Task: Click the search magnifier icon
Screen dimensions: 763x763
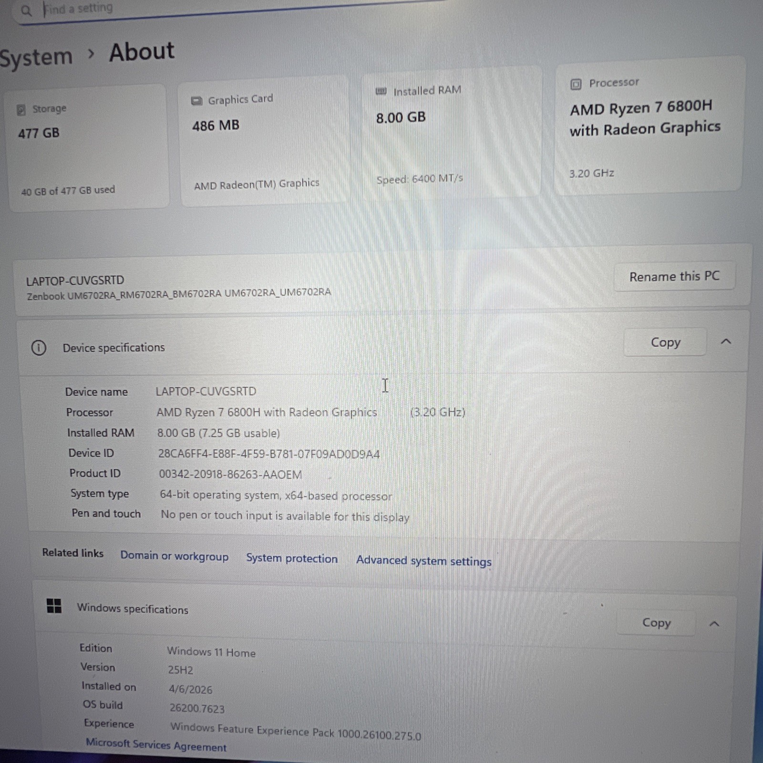Action: (x=26, y=10)
